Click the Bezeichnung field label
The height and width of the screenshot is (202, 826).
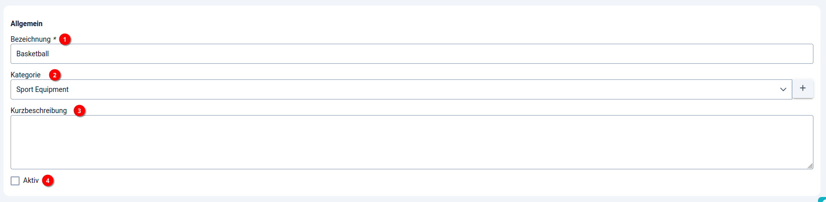click(x=31, y=39)
